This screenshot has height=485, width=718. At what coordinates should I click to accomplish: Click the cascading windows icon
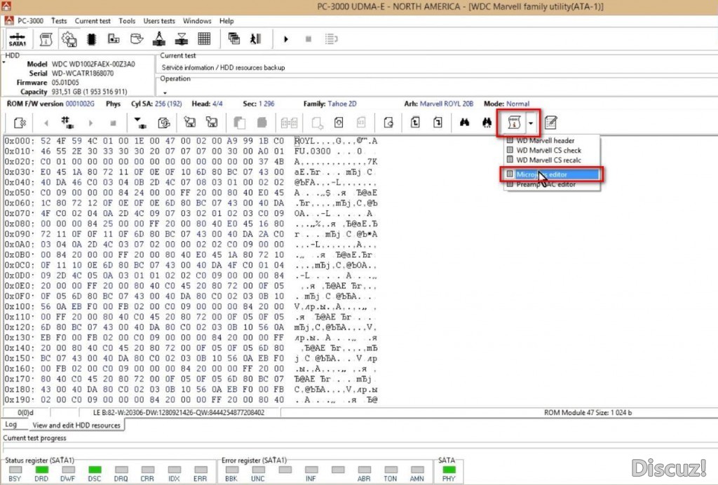pyautogui.click(x=234, y=39)
